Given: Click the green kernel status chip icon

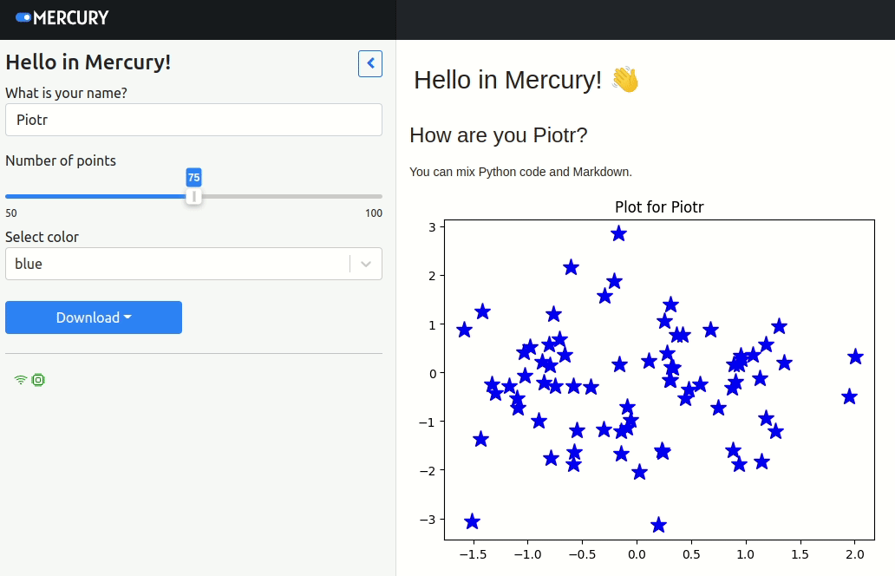Looking at the screenshot, I should click(36, 379).
